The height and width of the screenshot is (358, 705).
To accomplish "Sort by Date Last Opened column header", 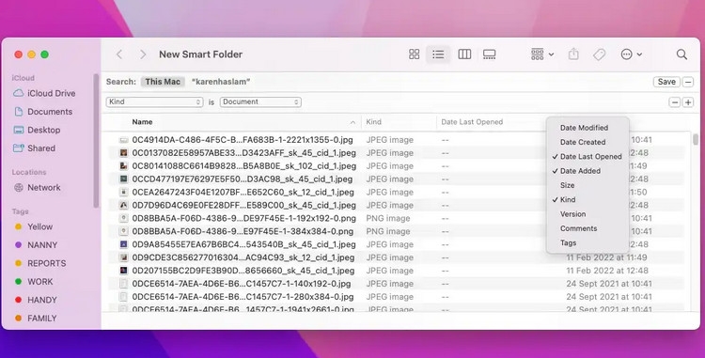I will 472,122.
